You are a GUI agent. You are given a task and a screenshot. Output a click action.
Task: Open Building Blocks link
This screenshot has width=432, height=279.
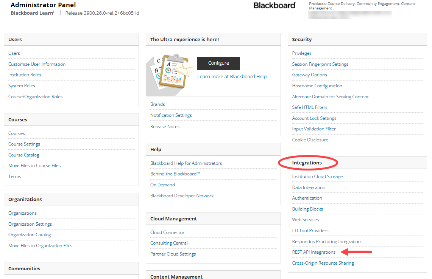point(307,209)
